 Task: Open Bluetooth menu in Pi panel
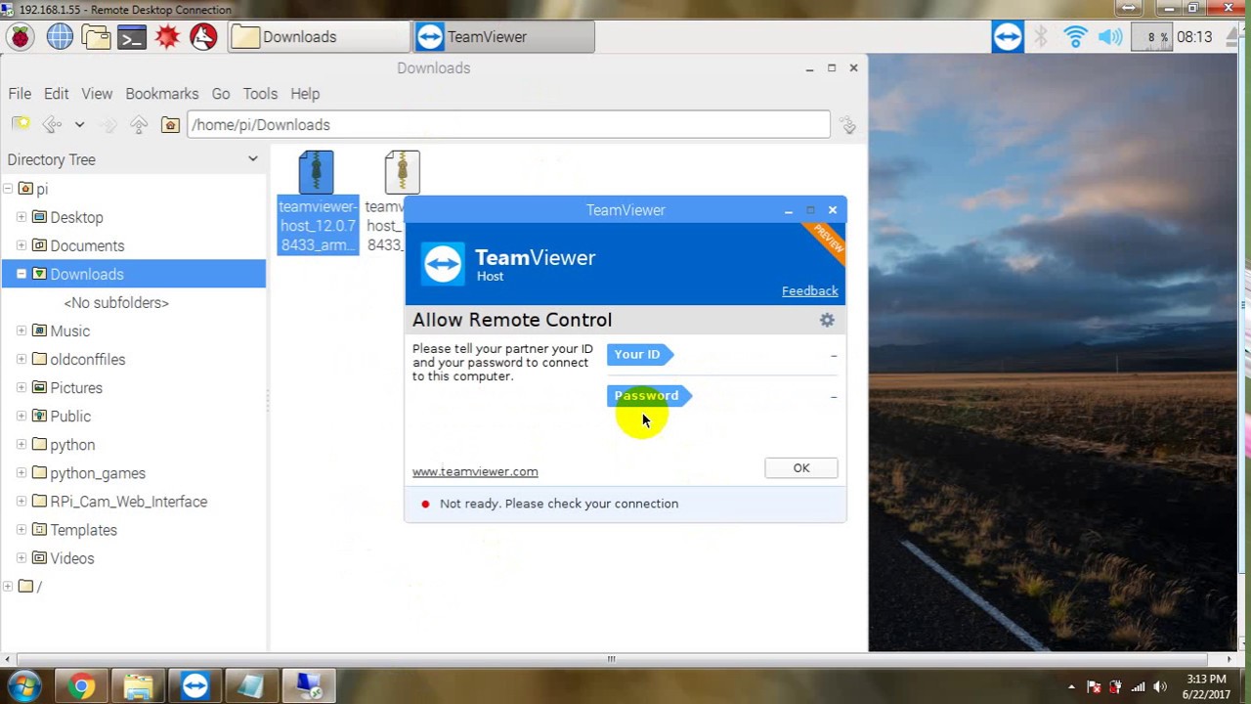pyautogui.click(x=1042, y=37)
